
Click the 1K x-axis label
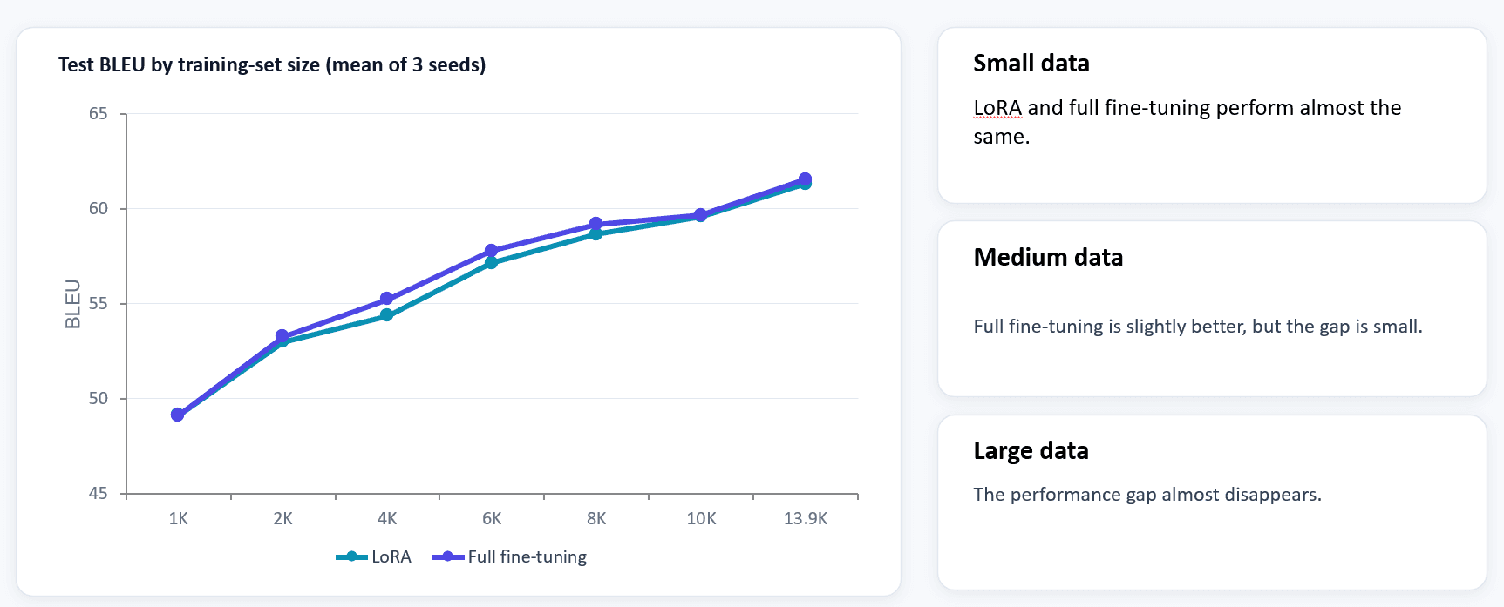pyautogui.click(x=178, y=518)
